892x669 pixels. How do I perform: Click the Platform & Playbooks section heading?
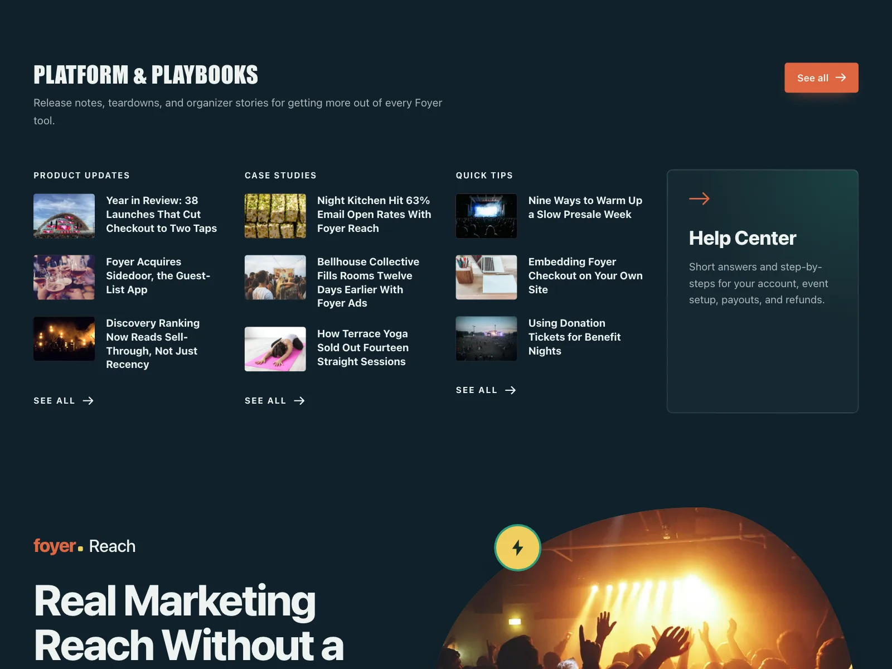pos(146,75)
